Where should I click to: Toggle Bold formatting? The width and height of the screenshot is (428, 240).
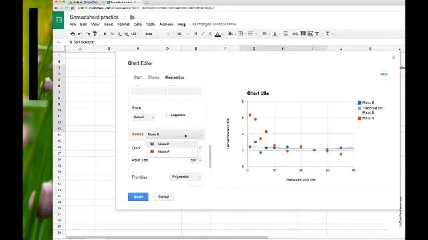point(195,34)
